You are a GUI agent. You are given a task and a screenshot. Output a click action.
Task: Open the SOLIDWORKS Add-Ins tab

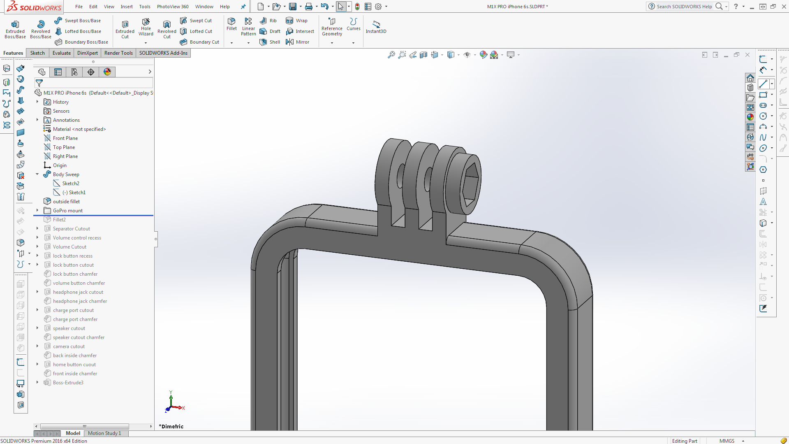click(x=163, y=53)
